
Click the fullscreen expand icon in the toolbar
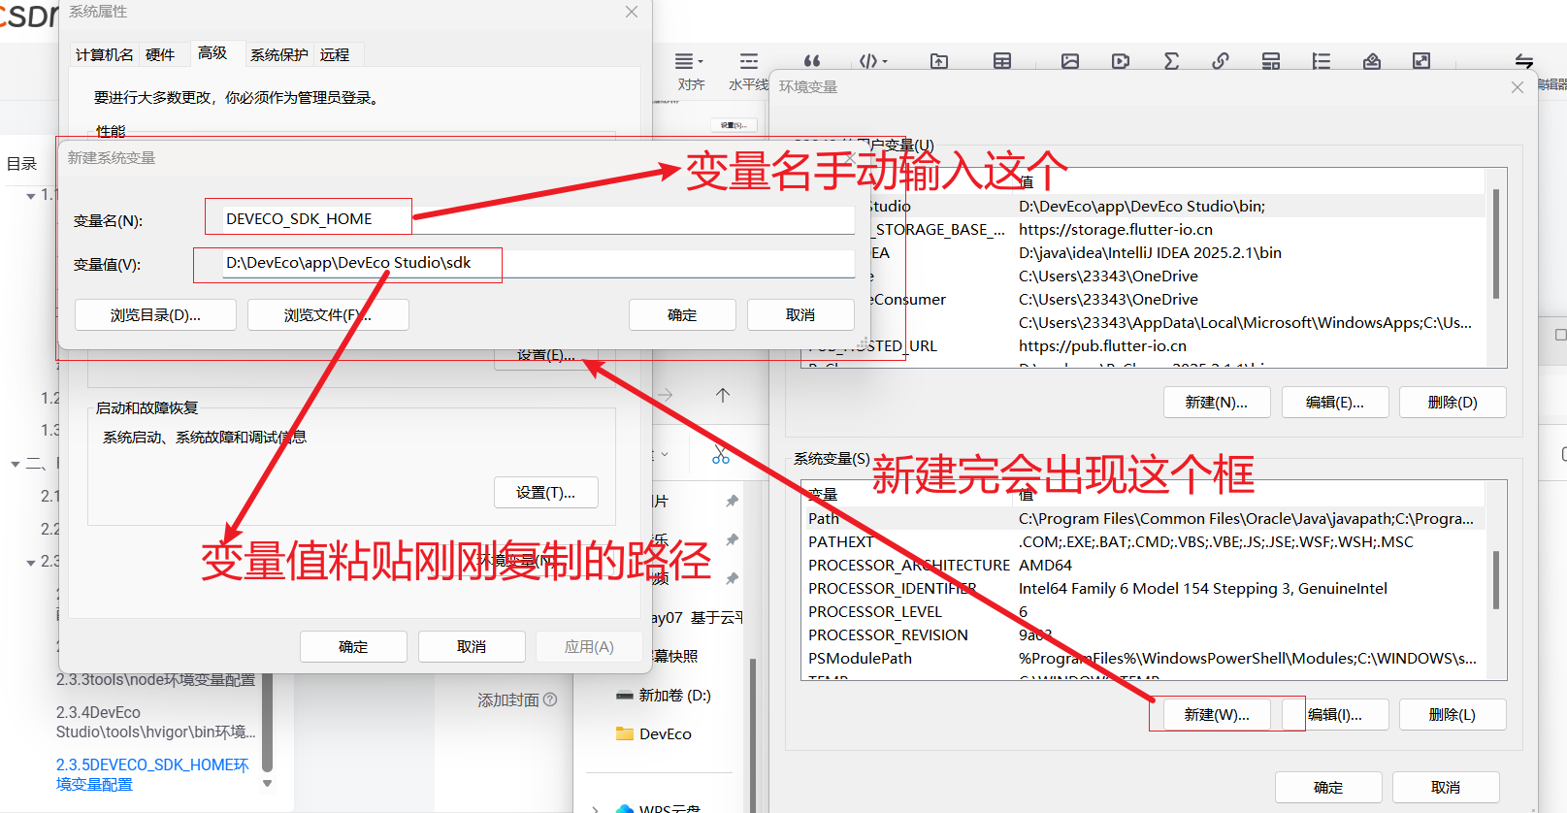coord(1421,61)
